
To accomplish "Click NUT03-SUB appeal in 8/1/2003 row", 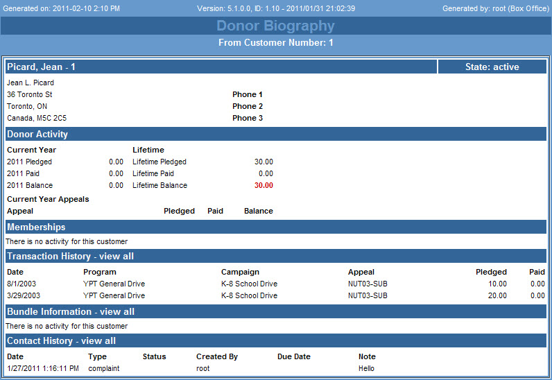I will (x=368, y=284).
